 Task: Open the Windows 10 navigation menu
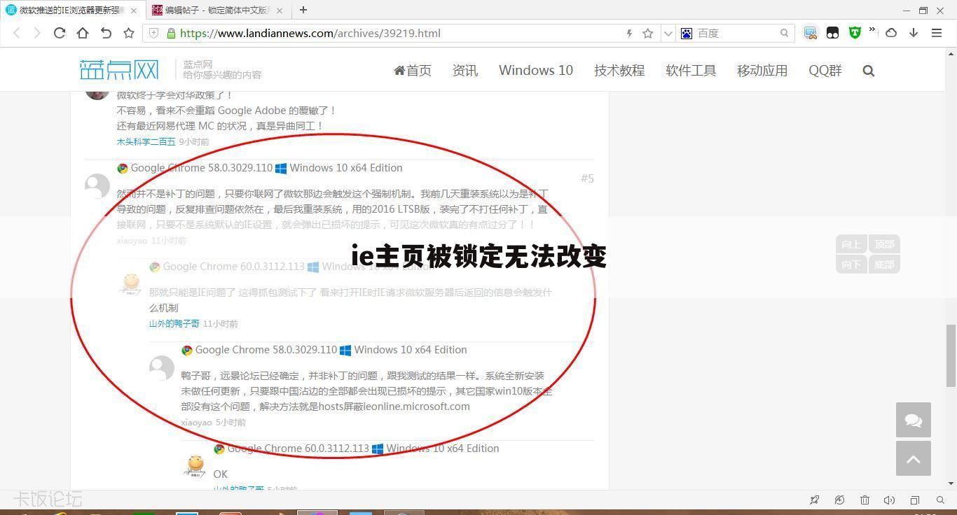pos(535,70)
